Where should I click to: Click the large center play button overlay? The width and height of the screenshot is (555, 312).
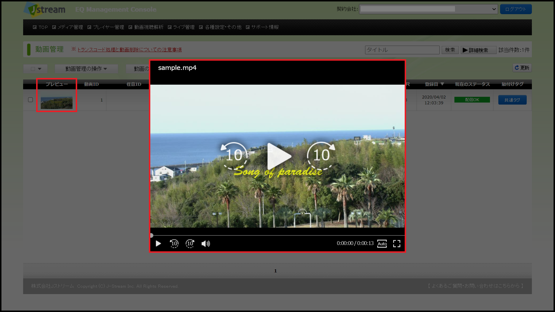278,156
